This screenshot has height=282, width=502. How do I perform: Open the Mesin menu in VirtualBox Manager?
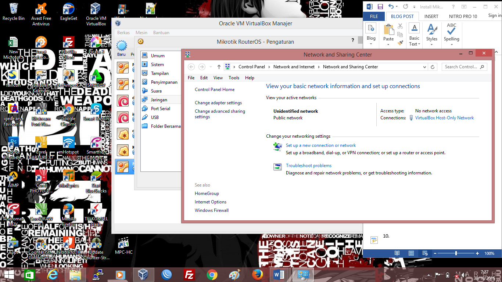pos(141,33)
